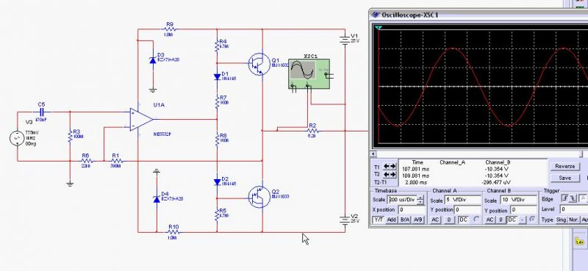Increase the Timebase scale with the up stepper
588x271 pixels.
(x=420, y=198)
